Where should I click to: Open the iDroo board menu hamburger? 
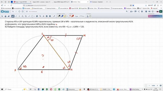pos(27,12)
